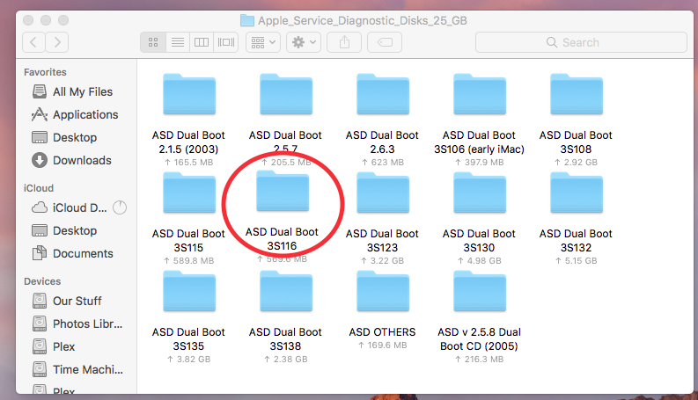Select Desktop under Favorites
This screenshot has height=400, width=698.
64,137
